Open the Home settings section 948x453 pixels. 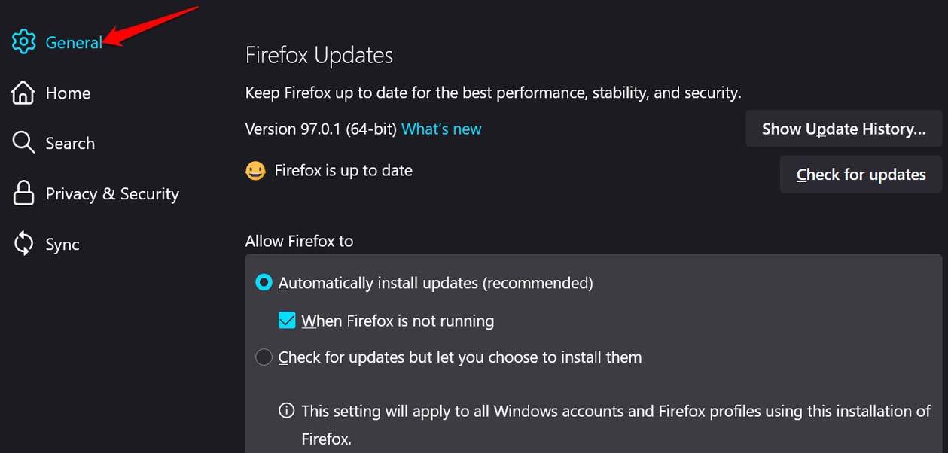[x=68, y=92]
